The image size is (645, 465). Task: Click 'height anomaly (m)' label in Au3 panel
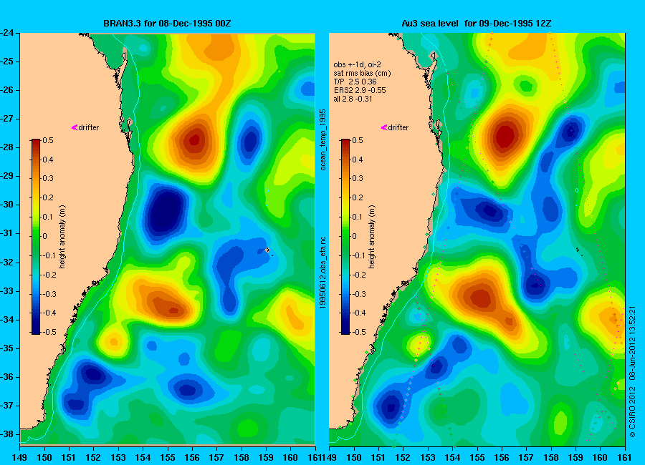pyautogui.click(x=371, y=237)
